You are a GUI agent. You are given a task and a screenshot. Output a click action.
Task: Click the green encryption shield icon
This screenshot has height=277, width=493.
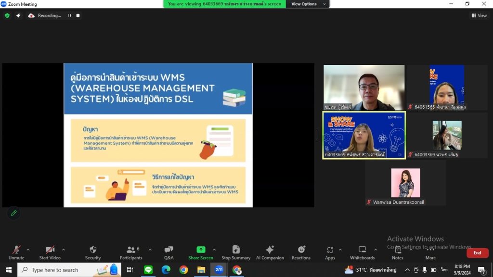7,15
